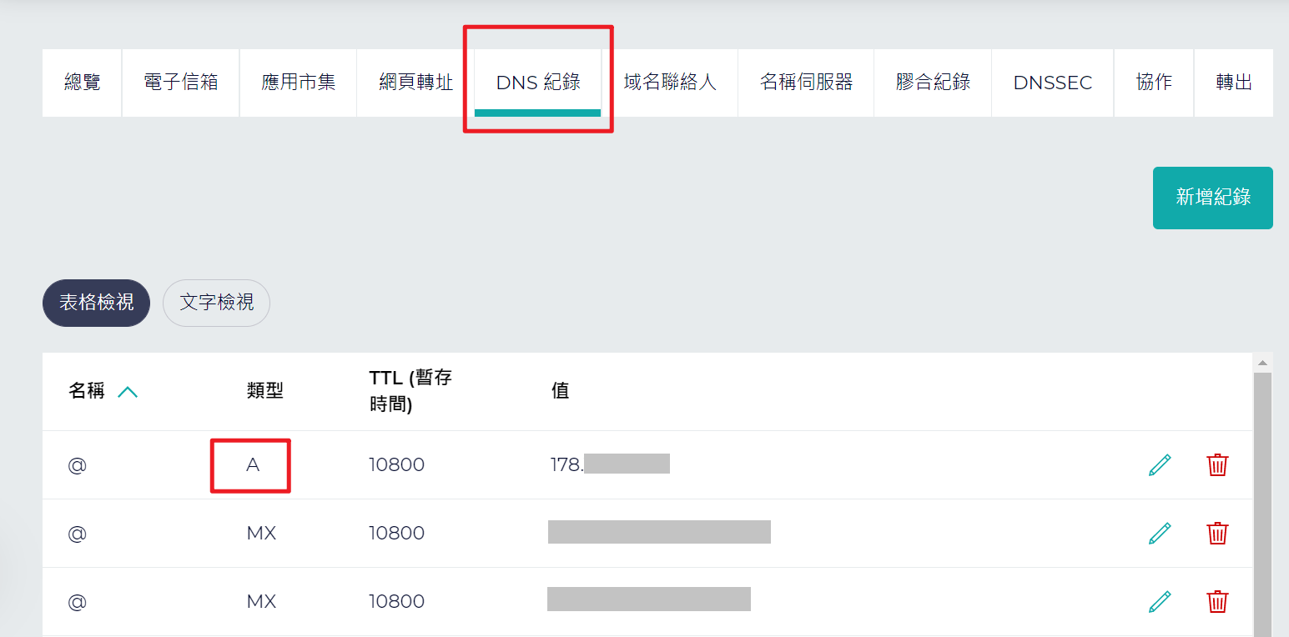Open the DNSSEC tab
The height and width of the screenshot is (637, 1289).
[x=1053, y=83]
